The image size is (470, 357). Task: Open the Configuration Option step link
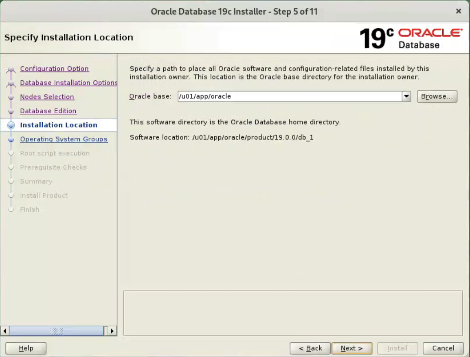click(54, 69)
